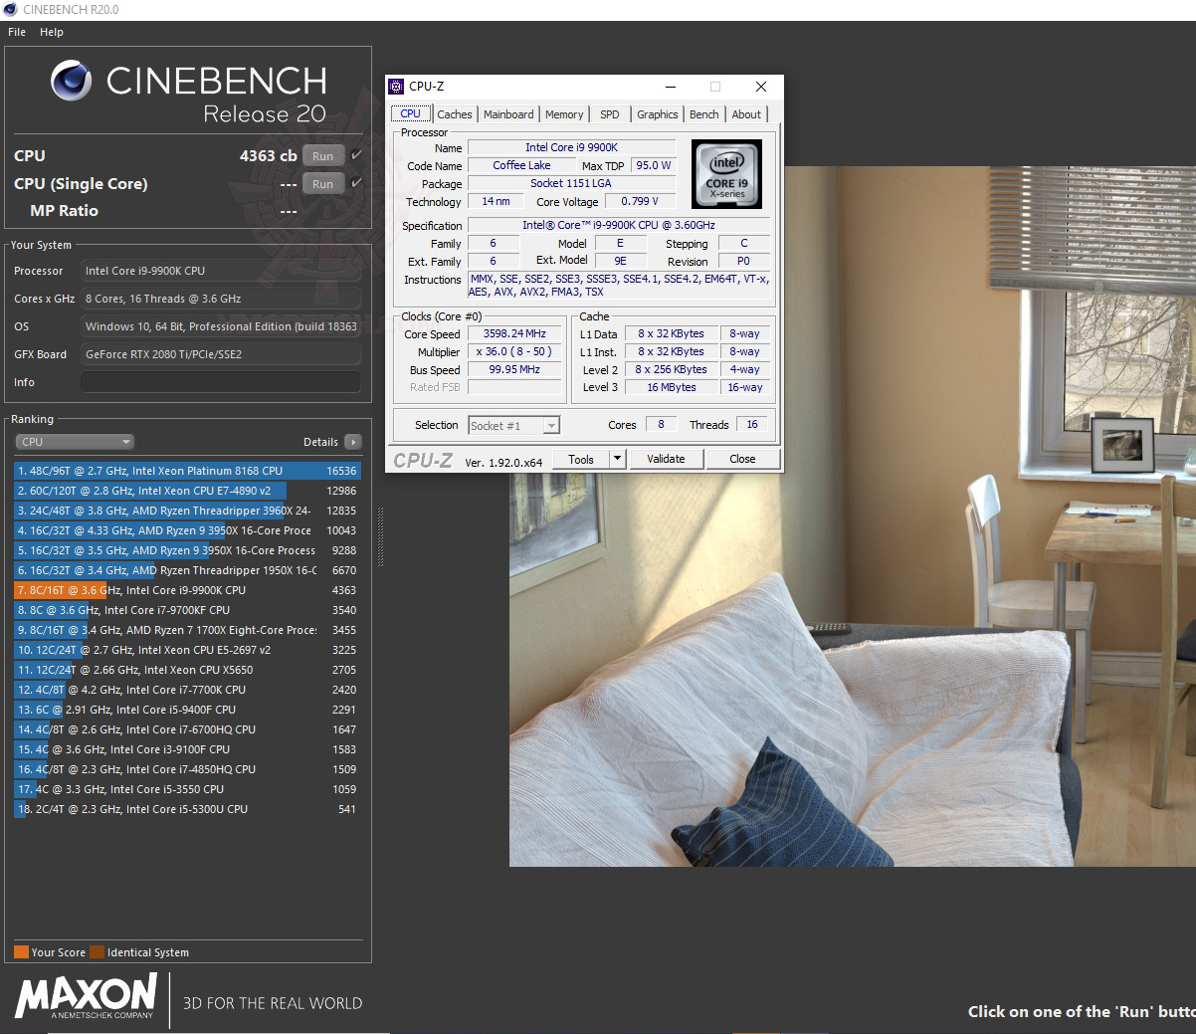Select ranking row Intel Core i7-9700KF CPU
This screenshot has width=1196, height=1034.
point(187,610)
